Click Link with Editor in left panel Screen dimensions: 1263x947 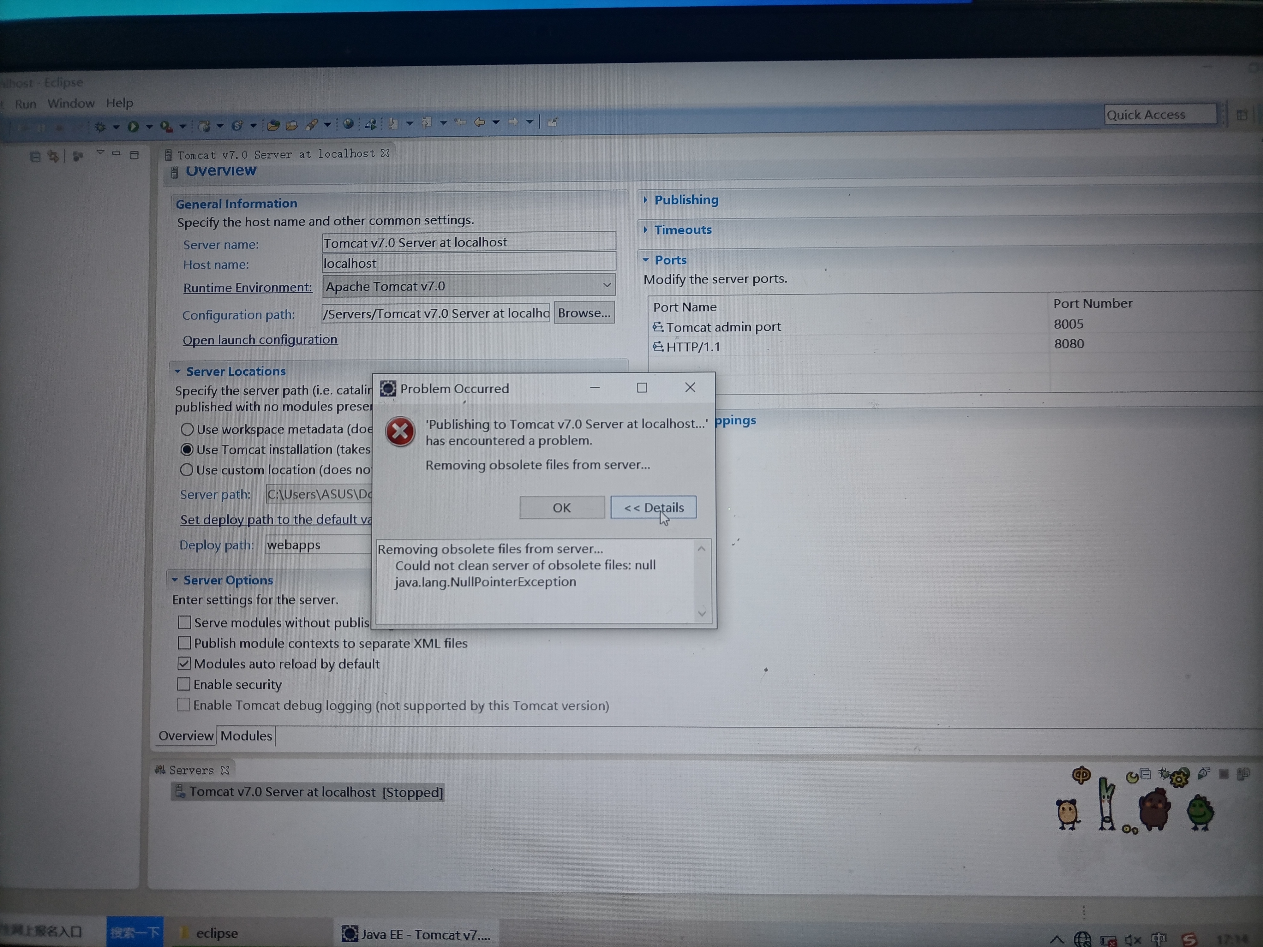coord(53,156)
